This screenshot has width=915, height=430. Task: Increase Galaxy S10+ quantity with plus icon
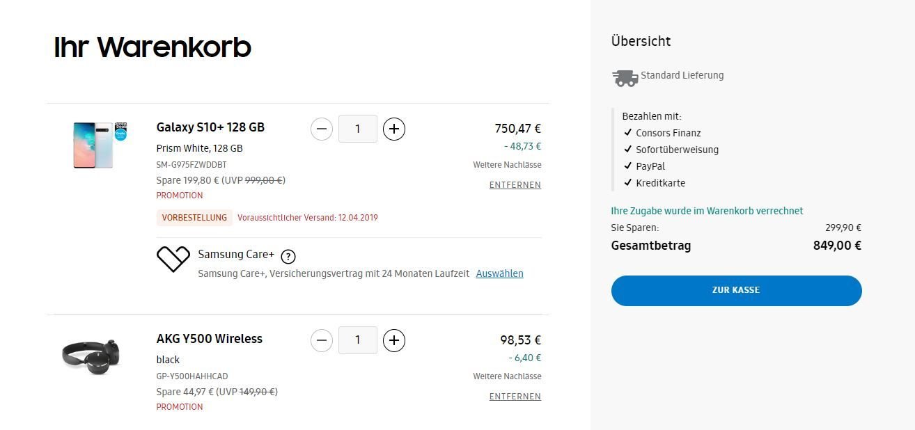tap(394, 129)
